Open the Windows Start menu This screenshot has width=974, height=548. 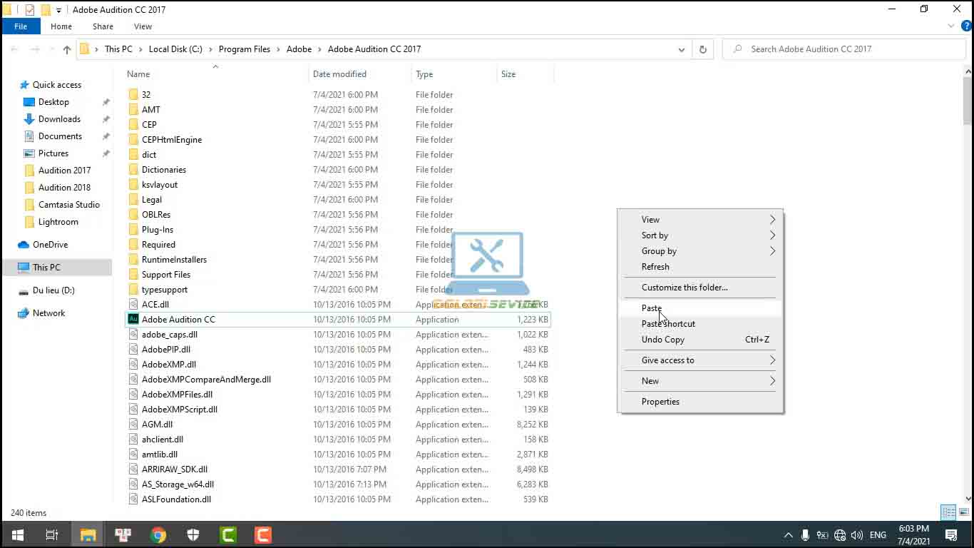(17, 535)
